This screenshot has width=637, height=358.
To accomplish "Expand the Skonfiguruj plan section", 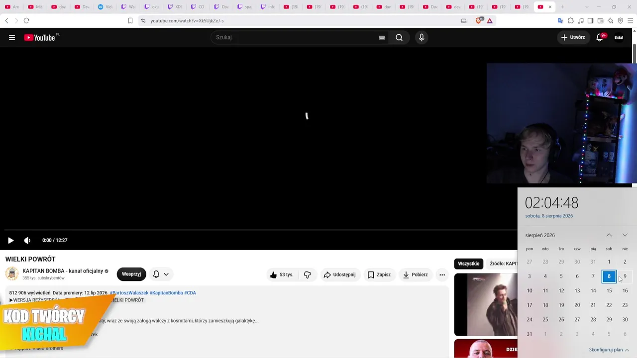I will [x=609, y=350].
